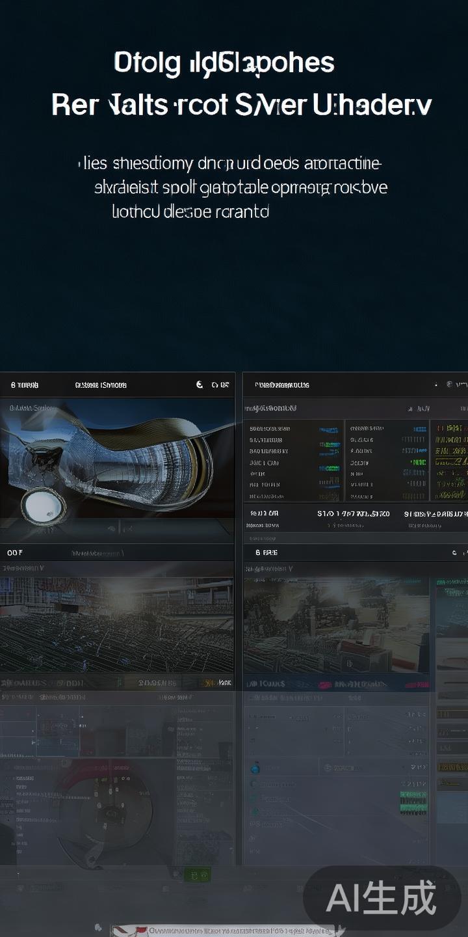Click the AI生成 watermark badge

tap(382, 899)
